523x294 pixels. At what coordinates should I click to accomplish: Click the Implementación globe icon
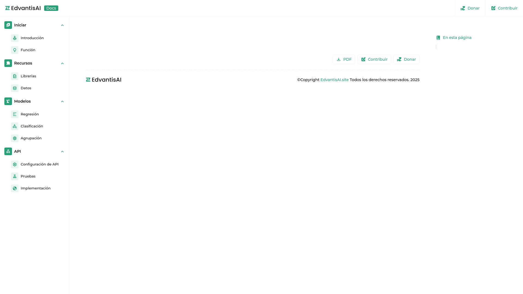pyautogui.click(x=15, y=188)
